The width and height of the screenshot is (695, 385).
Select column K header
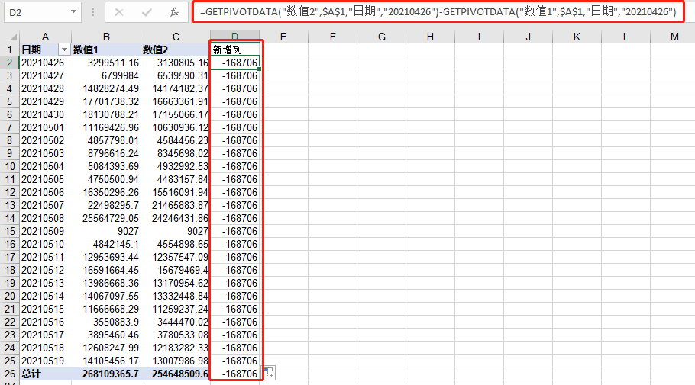tap(577, 37)
